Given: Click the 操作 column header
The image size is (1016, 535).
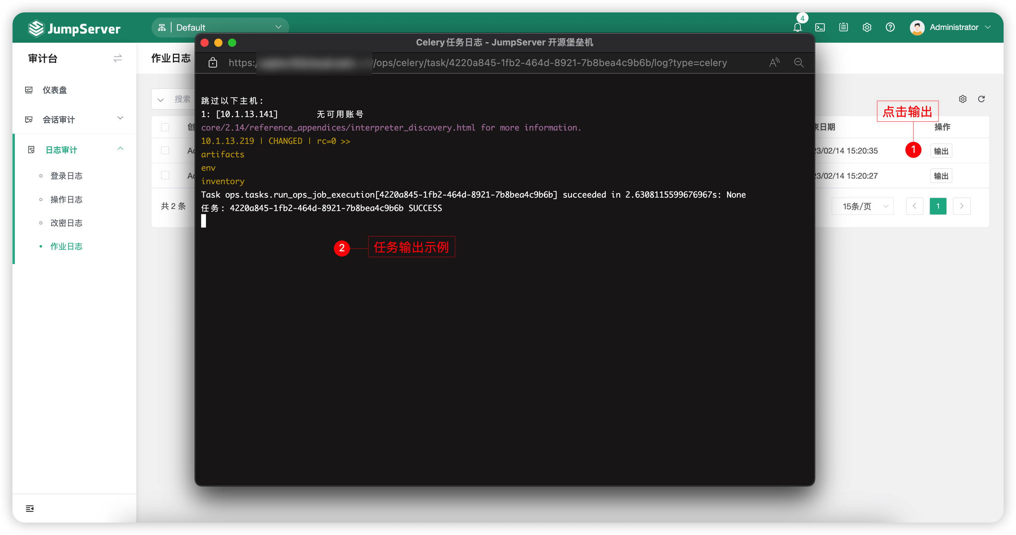Looking at the screenshot, I should pos(942,127).
